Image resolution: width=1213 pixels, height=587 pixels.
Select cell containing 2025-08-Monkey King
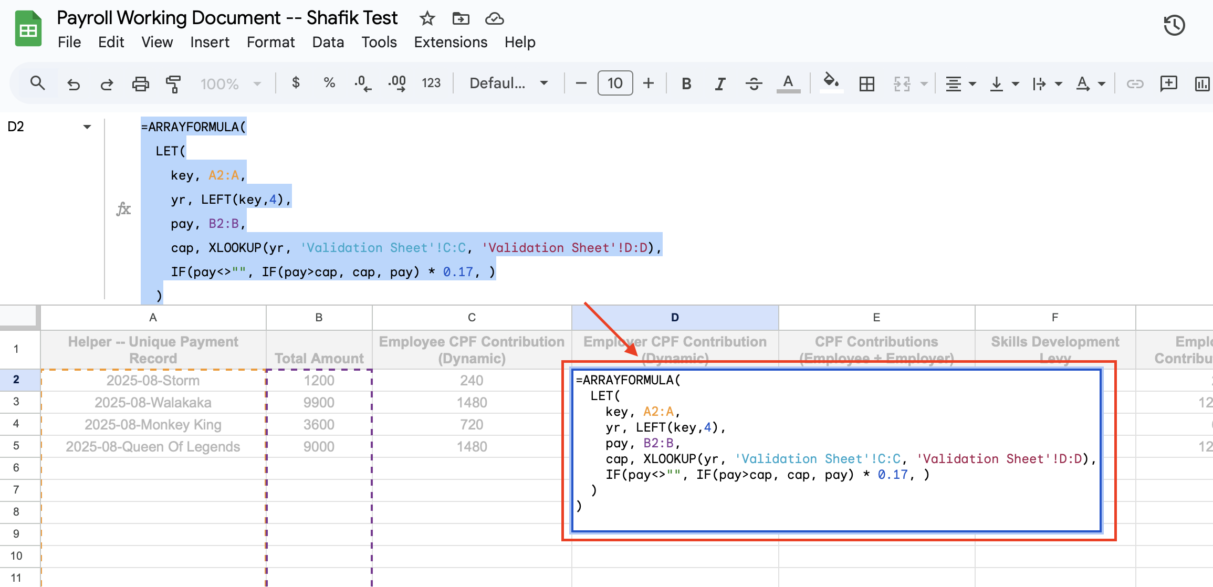click(153, 424)
